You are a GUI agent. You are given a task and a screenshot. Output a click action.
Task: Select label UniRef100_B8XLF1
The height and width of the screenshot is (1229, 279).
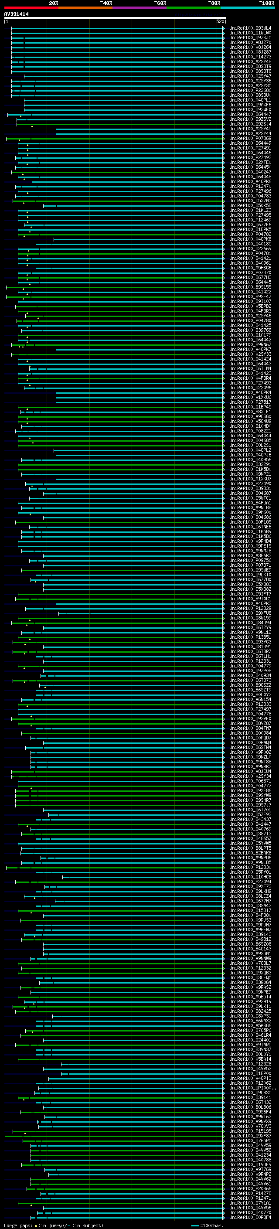[x=250, y=412]
